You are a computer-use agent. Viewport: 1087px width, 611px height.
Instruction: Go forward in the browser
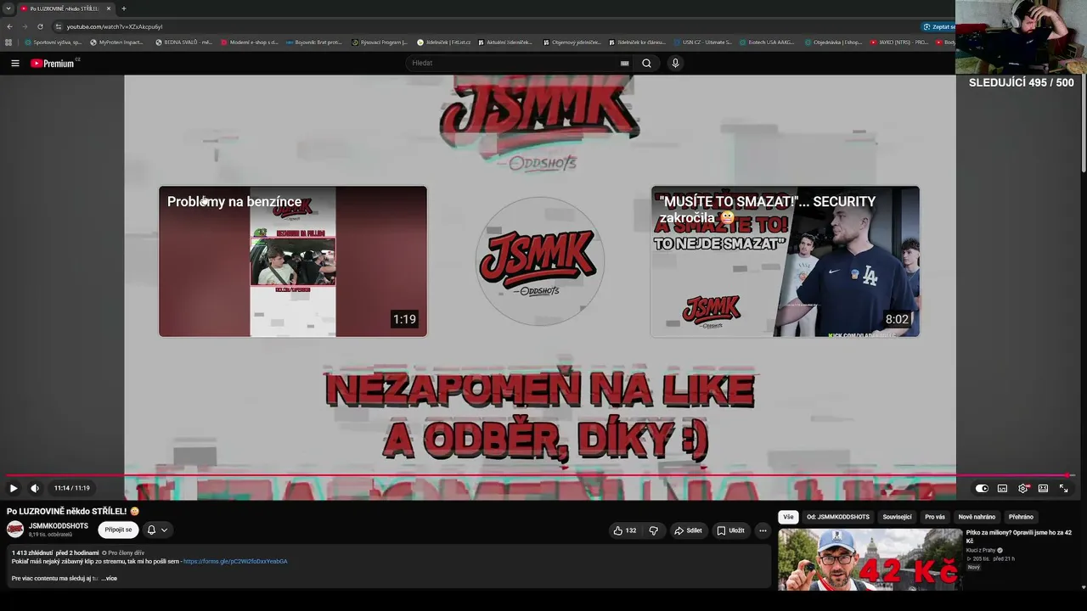point(25,26)
